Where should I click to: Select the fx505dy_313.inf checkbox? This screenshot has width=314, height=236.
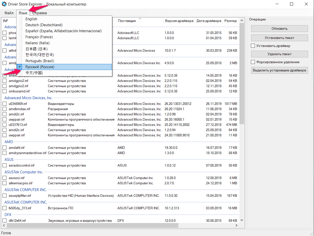[4, 208]
